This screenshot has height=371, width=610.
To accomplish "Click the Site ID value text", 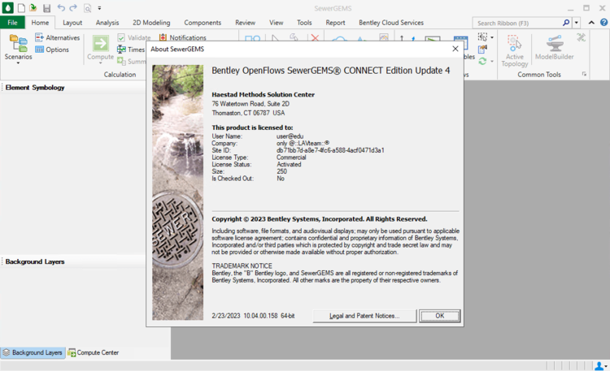I will click(330, 150).
